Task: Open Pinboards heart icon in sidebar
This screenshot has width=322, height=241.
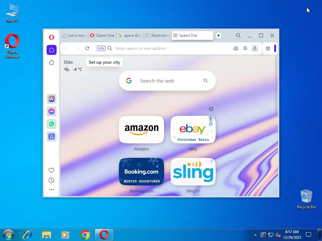Action: (51, 170)
